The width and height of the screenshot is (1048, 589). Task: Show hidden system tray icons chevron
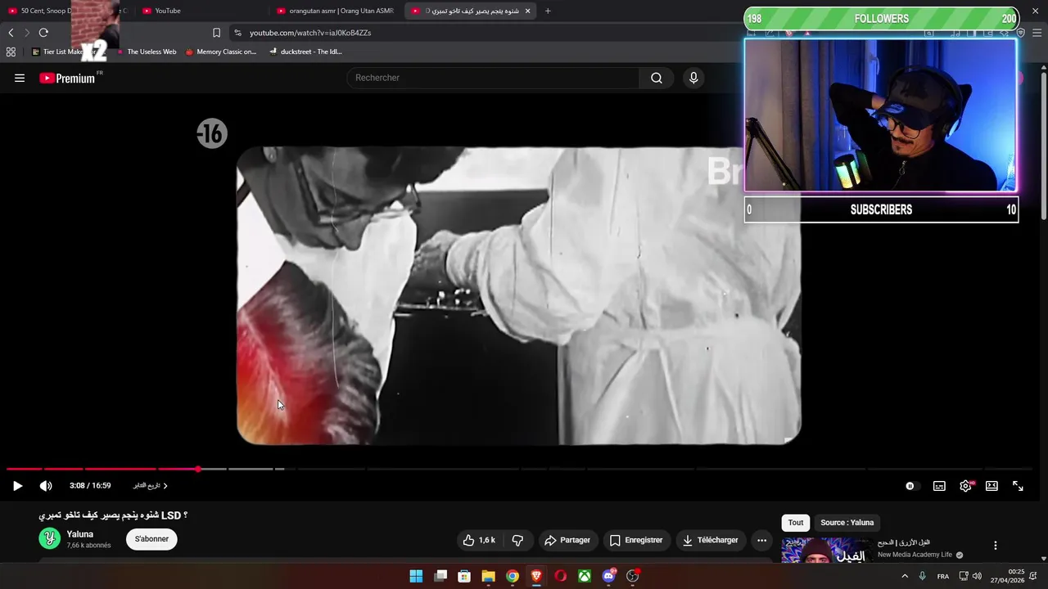tap(905, 576)
